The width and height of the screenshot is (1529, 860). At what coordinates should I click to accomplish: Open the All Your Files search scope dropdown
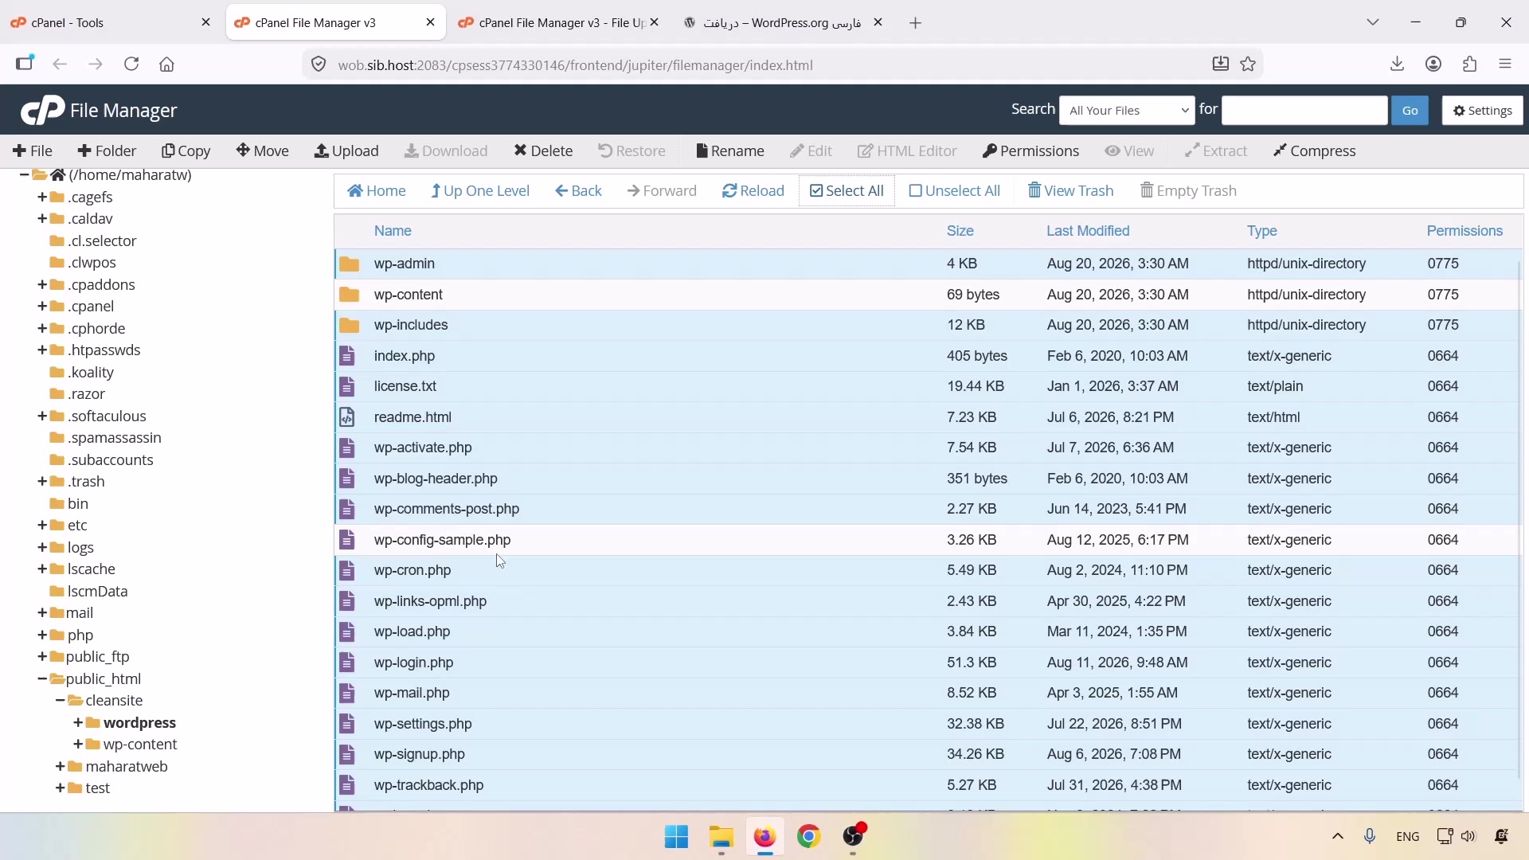click(x=1127, y=111)
